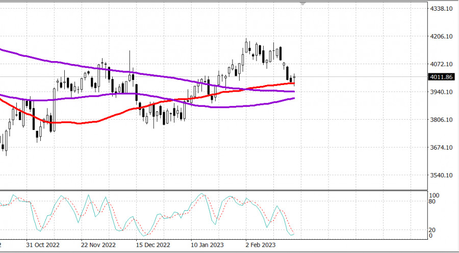Click the gray chart shift triangle marker

(x=303, y=4)
